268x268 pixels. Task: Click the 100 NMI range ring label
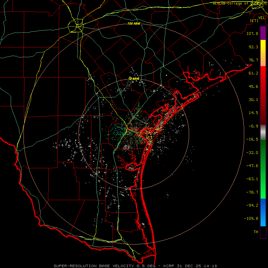click(x=134, y=24)
